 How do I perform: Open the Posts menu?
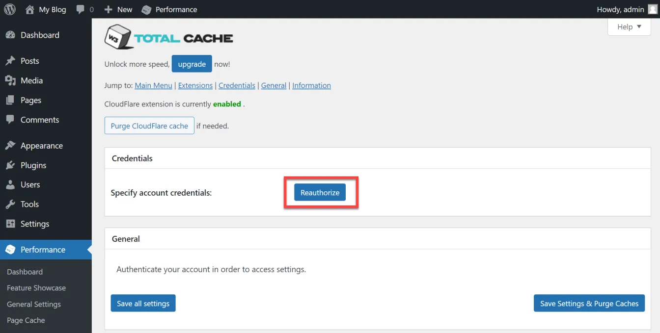[x=46, y=61]
